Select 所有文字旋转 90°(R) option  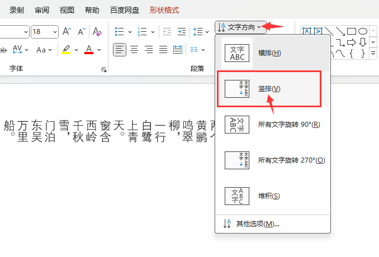[x=273, y=125]
